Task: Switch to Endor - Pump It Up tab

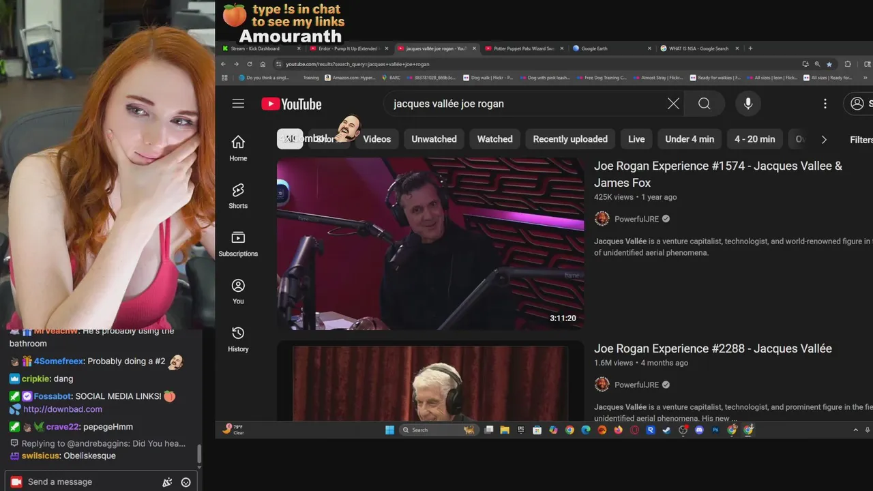Action: (x=347, y=48)
